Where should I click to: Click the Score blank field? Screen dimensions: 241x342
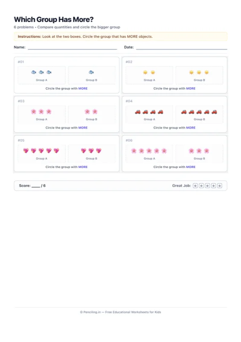point(36,186)
